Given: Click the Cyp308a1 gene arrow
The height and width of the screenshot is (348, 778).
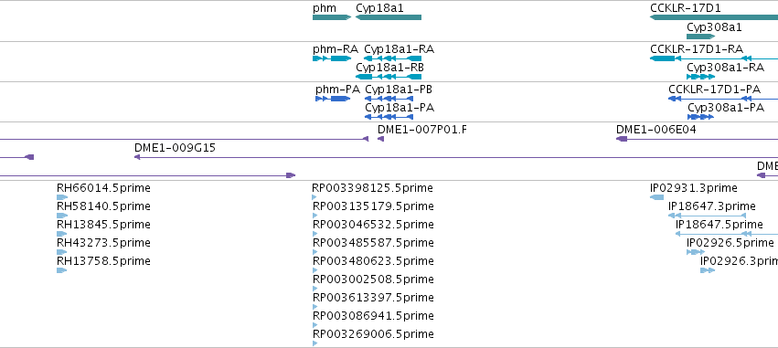Looking at the screenshot, I should (701, 37).
